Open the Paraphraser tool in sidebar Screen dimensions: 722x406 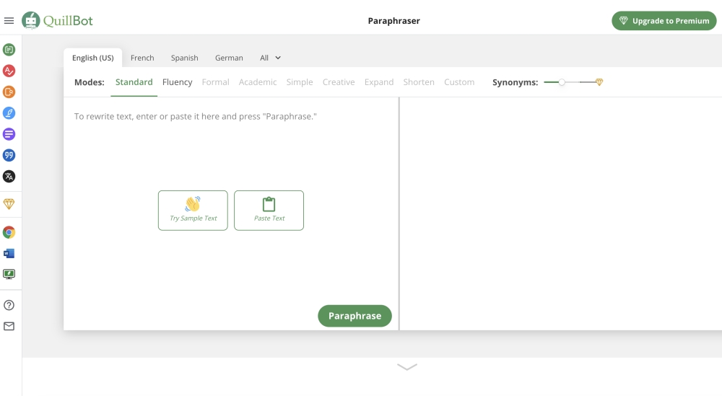tap(9, 50)
